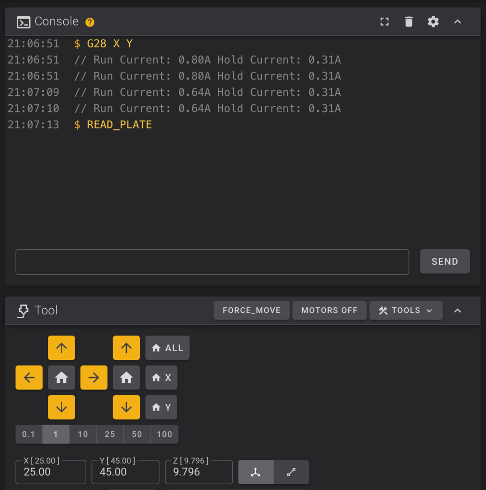
Task: Home the X axis
Action: (x=161, y=378)
